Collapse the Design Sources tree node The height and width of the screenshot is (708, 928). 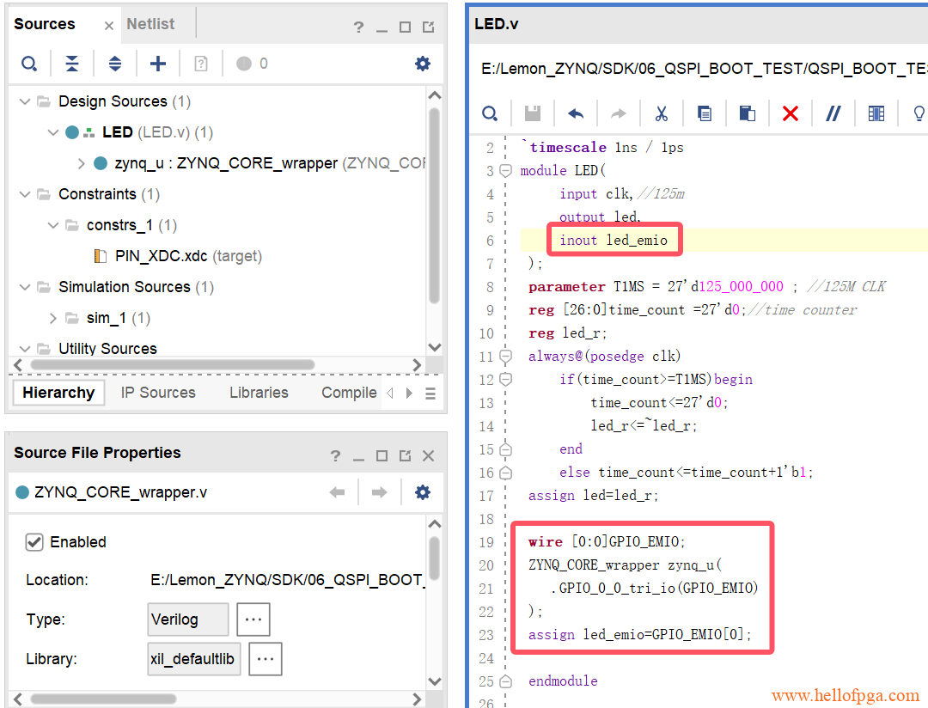tap(25, 101)
